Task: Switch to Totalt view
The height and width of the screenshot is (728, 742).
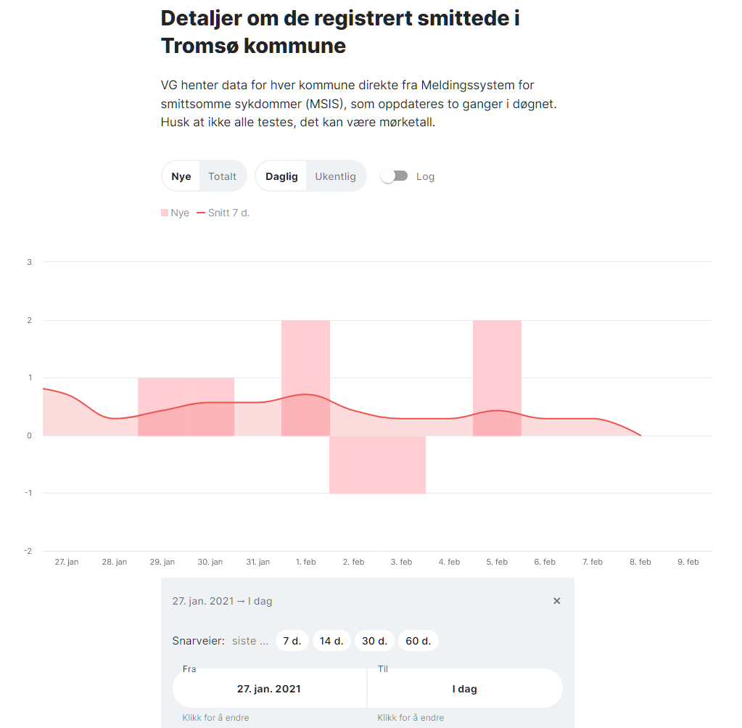Action: pyautogui.click(x=223, y=176)
